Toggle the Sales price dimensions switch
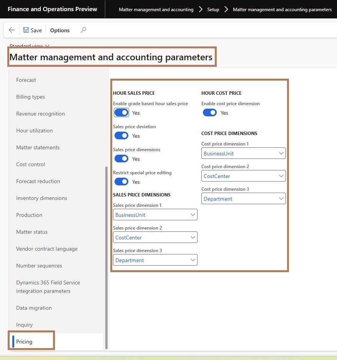Image resolution: width=337 pixels, height=360 pixels. pos(121,159)
